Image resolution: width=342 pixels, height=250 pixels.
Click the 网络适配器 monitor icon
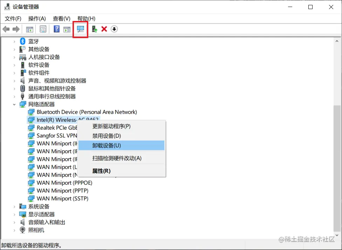click(x=23, y=104)
